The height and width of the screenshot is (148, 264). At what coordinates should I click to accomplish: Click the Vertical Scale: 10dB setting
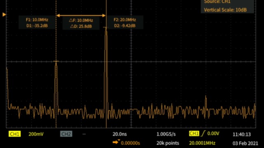tap(225, 10)
